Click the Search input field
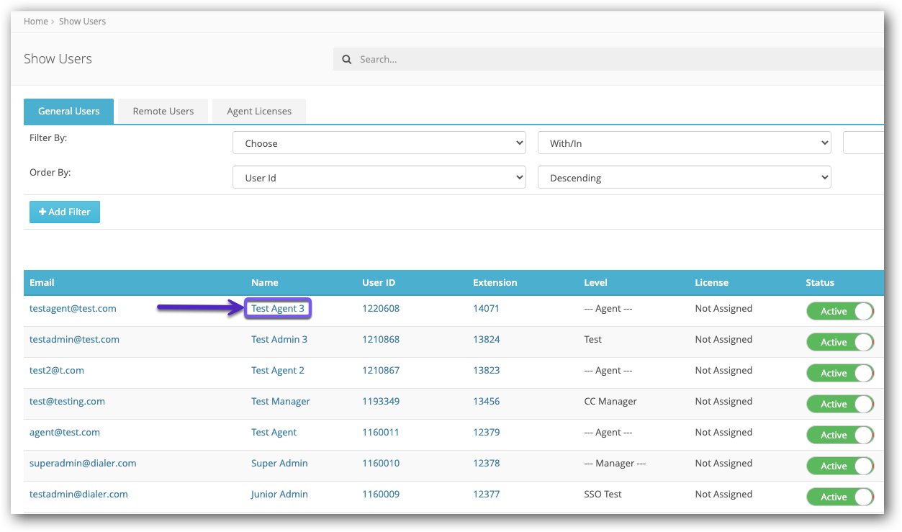 (612, 60)
